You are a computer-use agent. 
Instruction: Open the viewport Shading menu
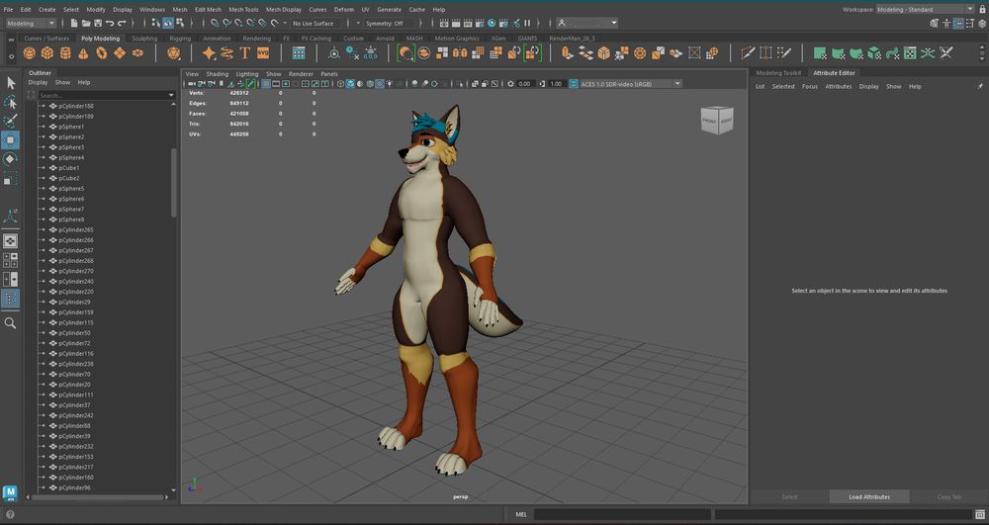click(217, 74)
